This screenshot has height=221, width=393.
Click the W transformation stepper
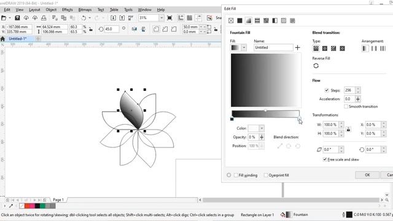pyautogui.click(x=341, y=125)
